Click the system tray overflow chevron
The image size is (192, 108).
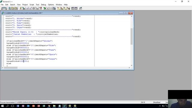point(160,106)
